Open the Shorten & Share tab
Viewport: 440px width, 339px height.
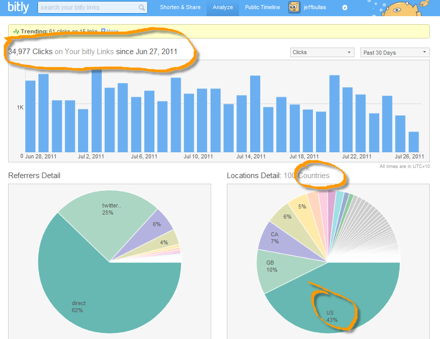pos(180,7)
